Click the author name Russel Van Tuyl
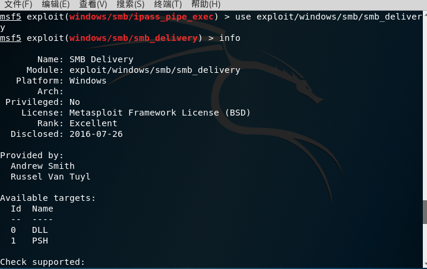The height and width of the screenshot is (269, 427). (50, 177)
